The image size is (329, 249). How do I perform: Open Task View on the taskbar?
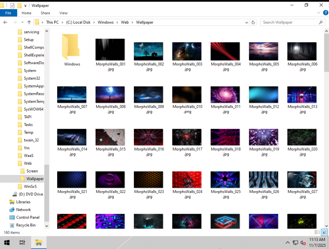(22, 242)
